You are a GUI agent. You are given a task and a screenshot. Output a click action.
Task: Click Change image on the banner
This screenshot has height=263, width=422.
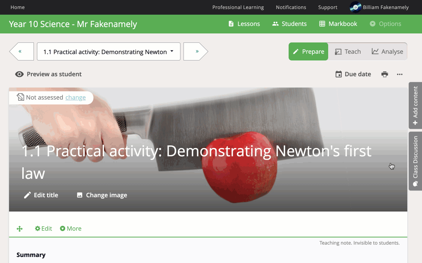coord(102,195)
